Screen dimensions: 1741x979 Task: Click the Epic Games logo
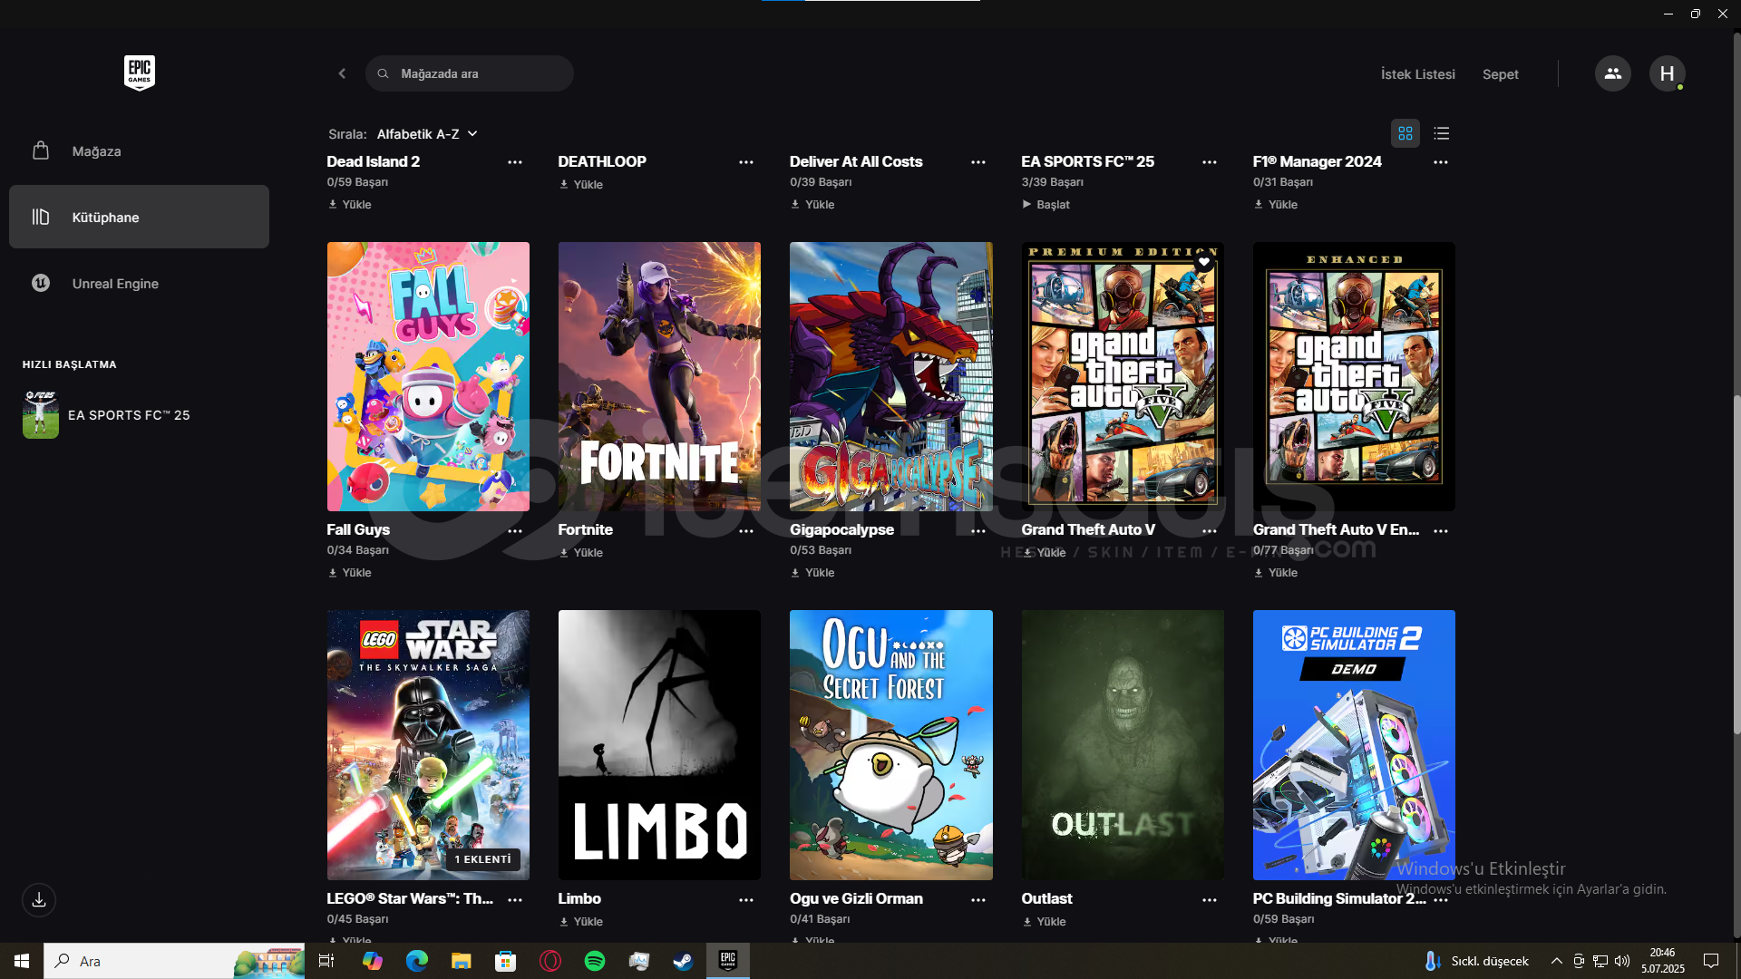pyautogui.click(x=140, y=73)
